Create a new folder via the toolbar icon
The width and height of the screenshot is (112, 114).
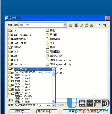click(x=87, y=25)
